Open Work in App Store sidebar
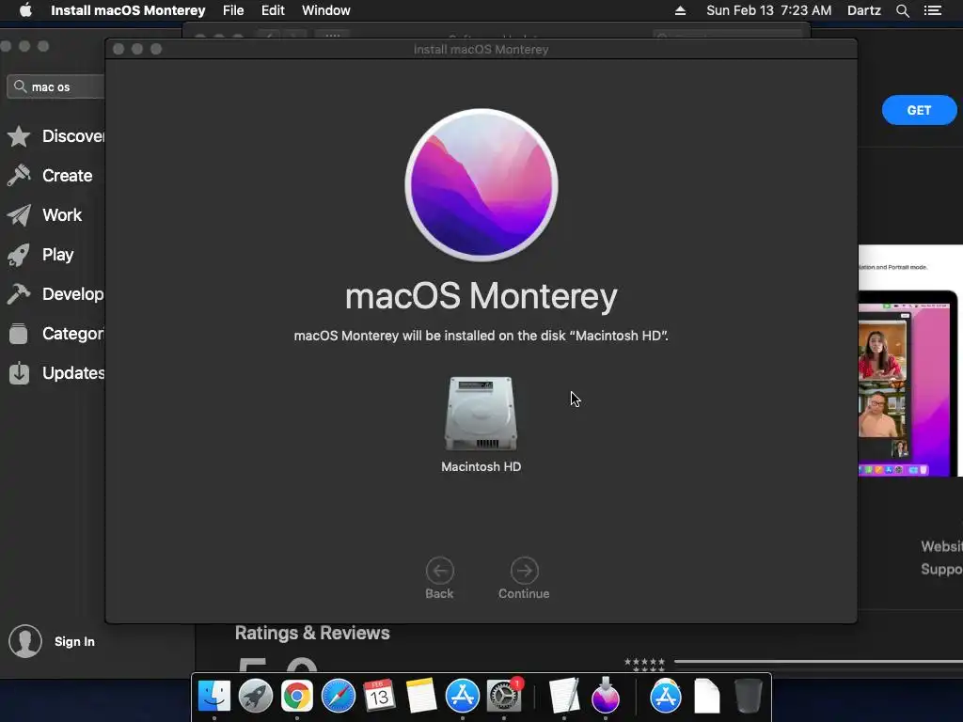The height and width of the screenshot is (722, 963). tap(45, 215)
